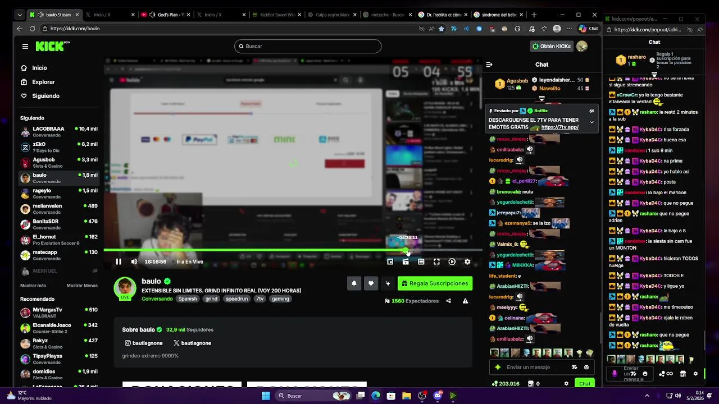The image size is (719, 404).
Task: Open baulo avatar with LIVE badge
Action: coord(125,288)
